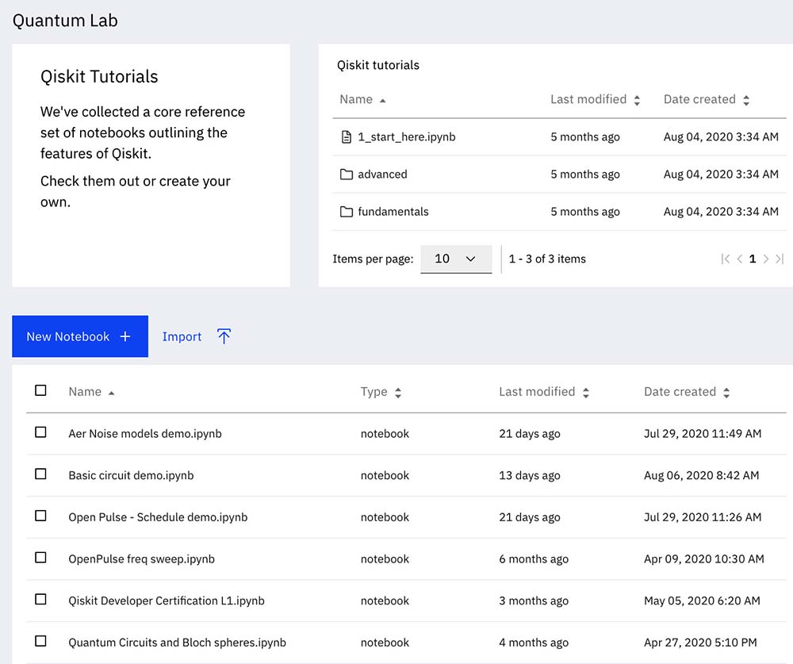This screenshot has height=664, width=793.
Task: Open the Items per page dropdown
Action: click(x=456, y=259)
